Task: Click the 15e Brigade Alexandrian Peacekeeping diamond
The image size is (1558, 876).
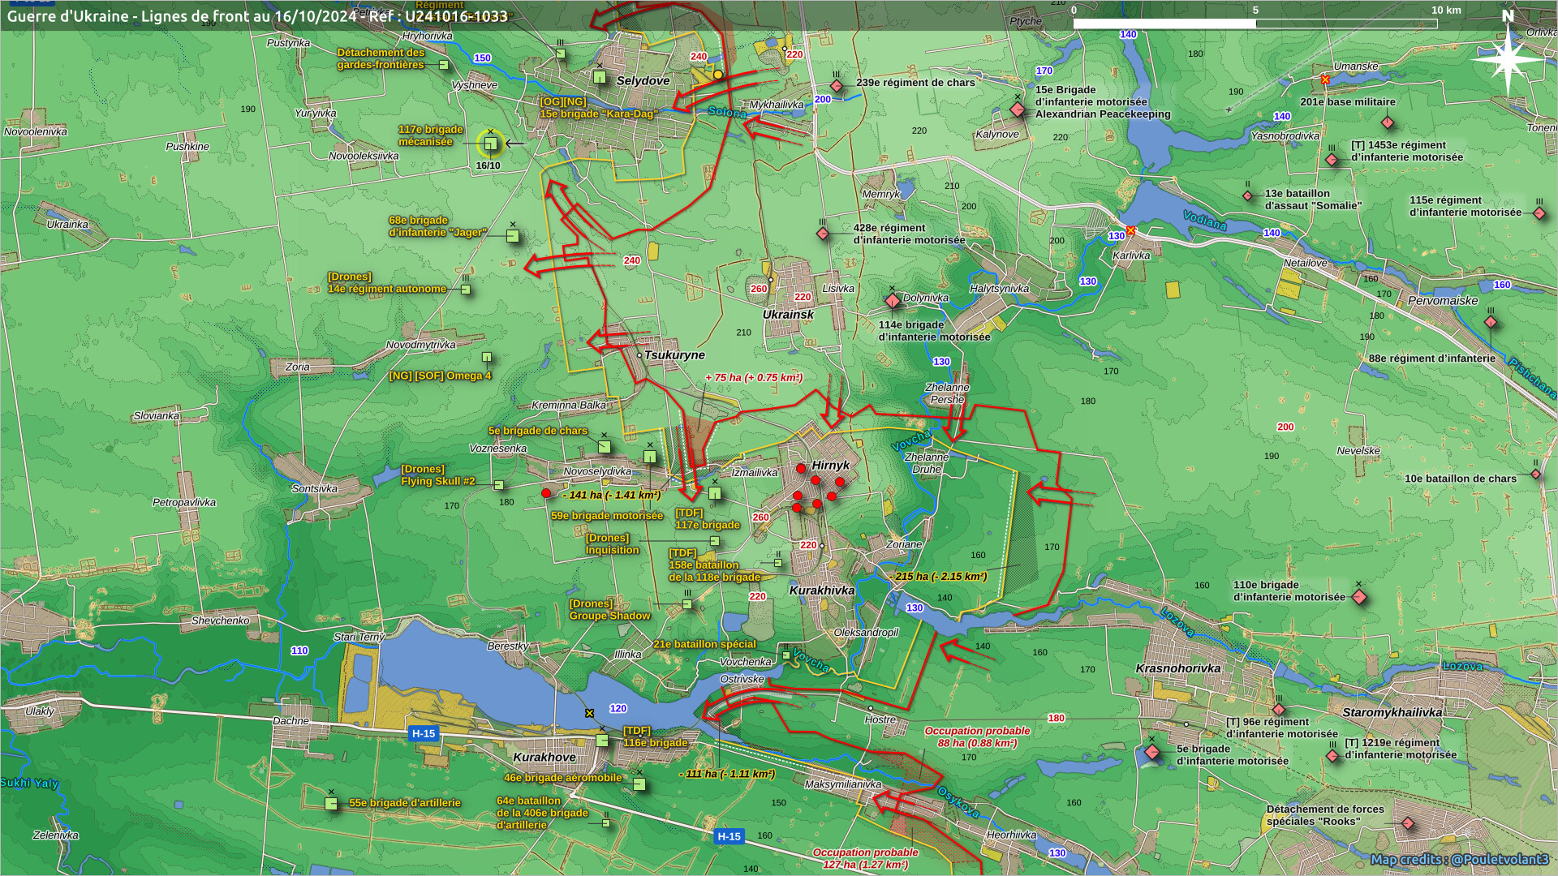Action: pos(1018,109)
